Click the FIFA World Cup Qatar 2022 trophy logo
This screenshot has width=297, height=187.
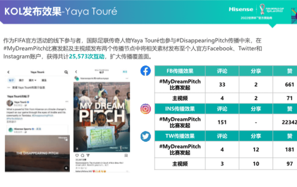point(262,9)
